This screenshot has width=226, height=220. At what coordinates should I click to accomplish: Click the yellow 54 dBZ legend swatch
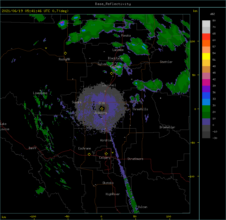pos(206,56)
